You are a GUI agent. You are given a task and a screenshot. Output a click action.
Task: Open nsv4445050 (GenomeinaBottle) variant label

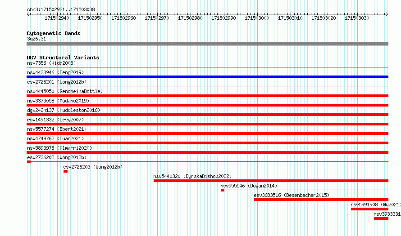click(65, 91)
